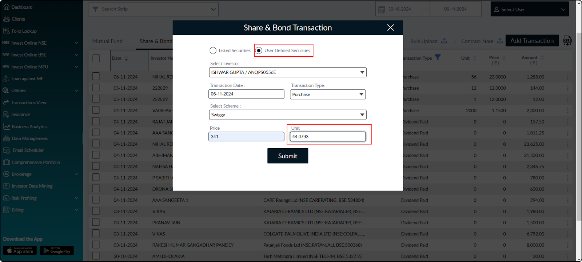Click the Price input field

click(x=246, y=137)
